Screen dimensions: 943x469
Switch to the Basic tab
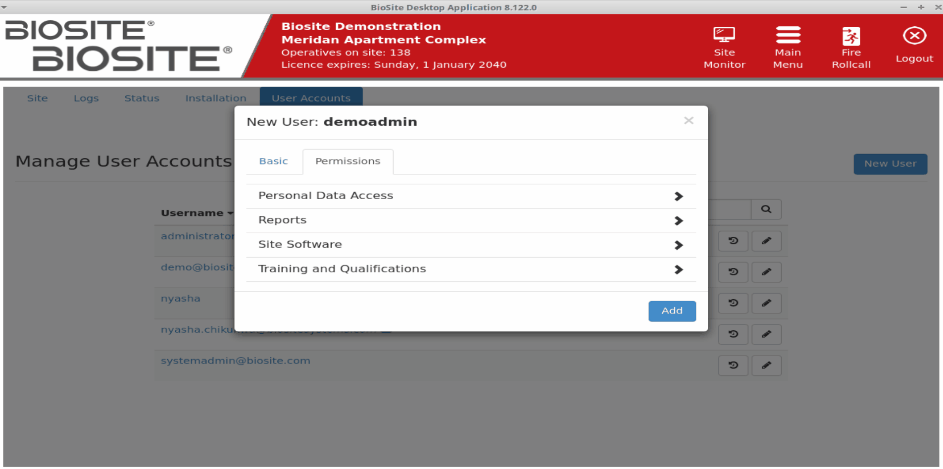(273, 161)
